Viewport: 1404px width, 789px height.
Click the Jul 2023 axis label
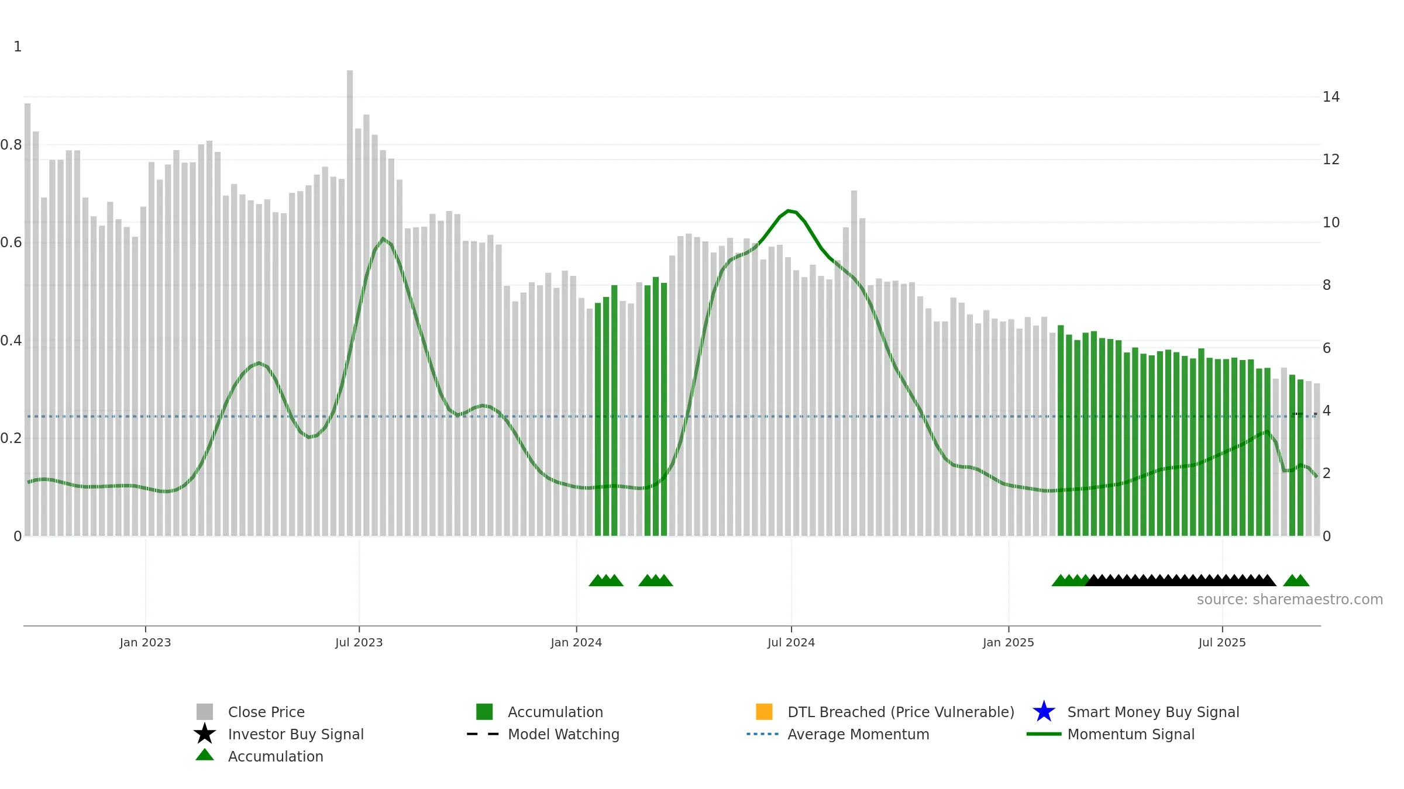[x=359, y=643]
